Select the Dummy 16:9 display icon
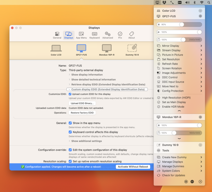 [132, 48]
